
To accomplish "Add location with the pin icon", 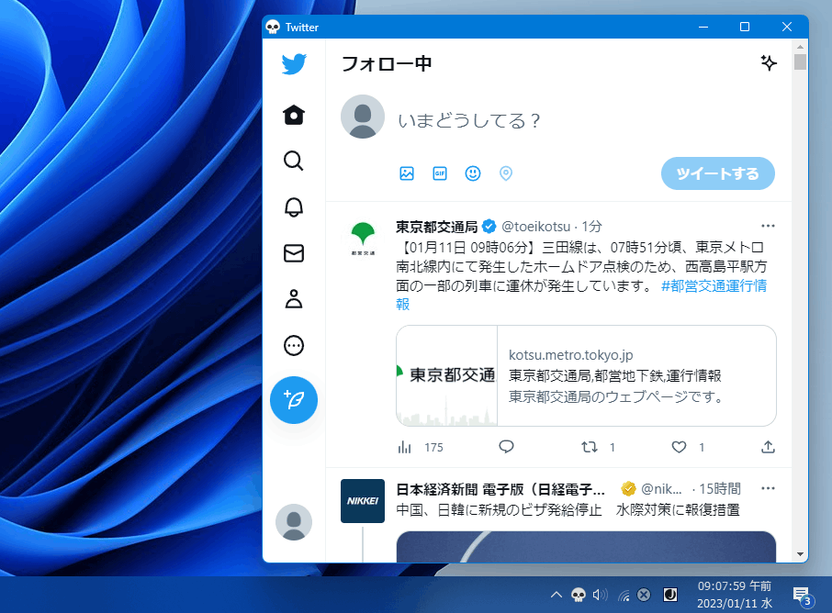I will (x=506, y=173).
